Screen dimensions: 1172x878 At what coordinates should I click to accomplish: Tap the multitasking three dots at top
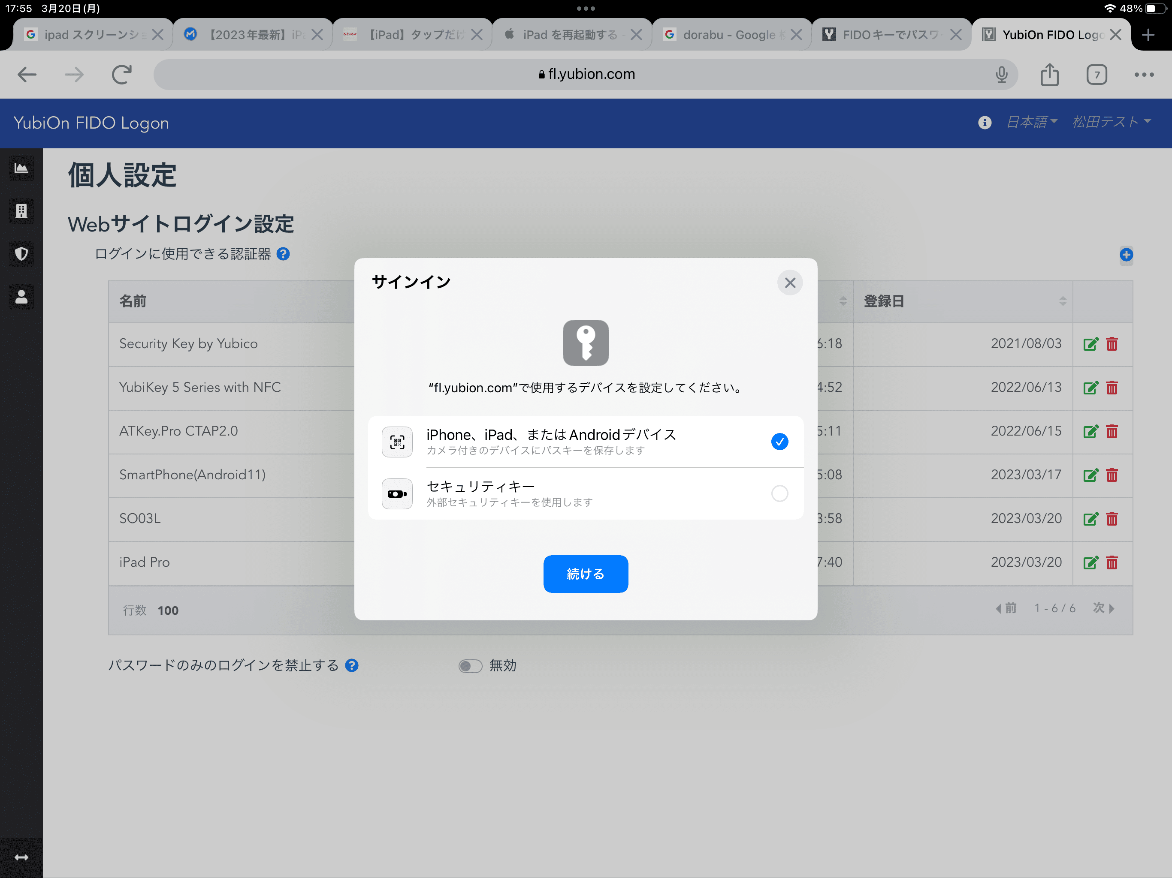[x=586, y=9]
